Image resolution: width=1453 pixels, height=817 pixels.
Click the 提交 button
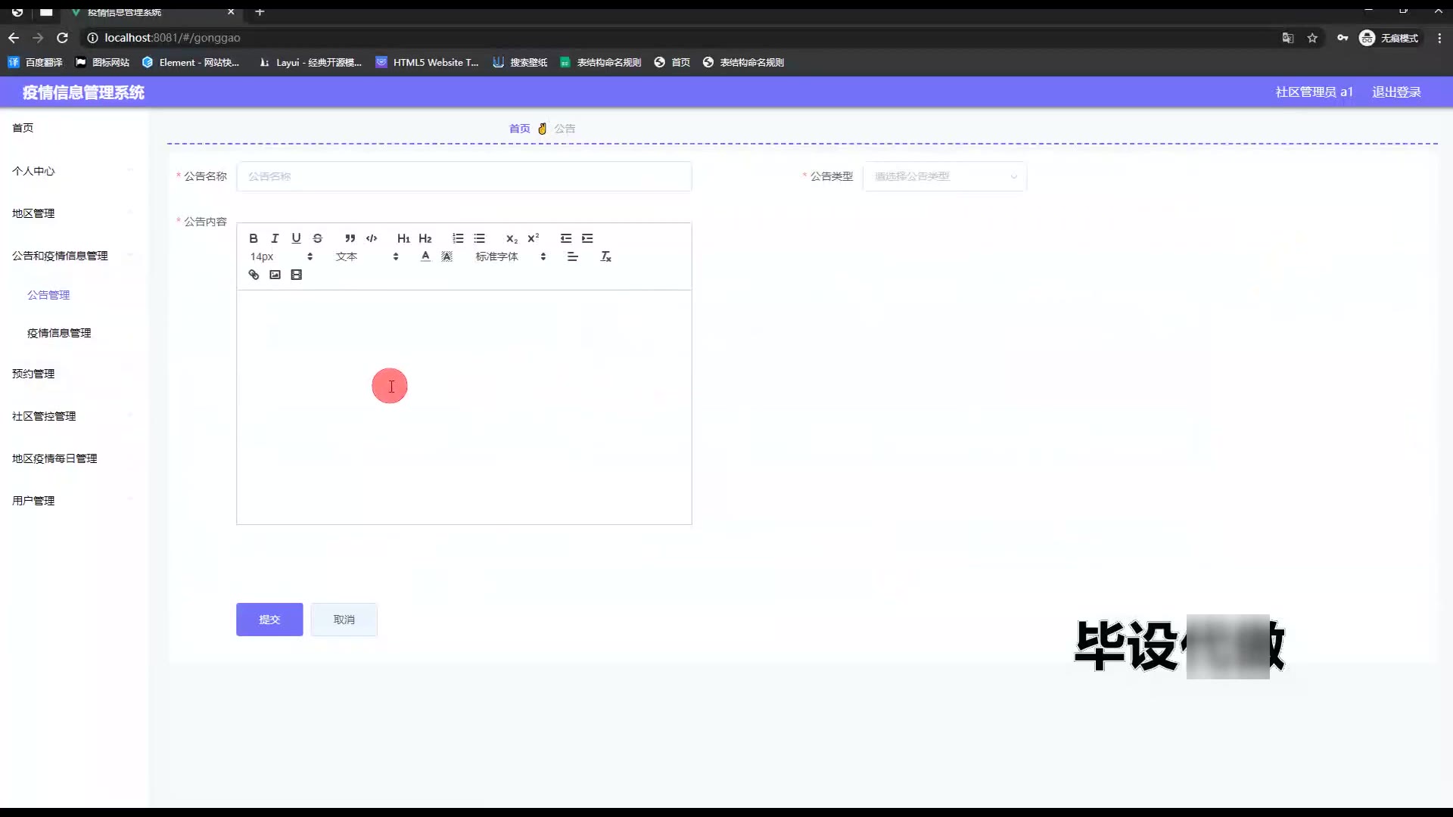point(269,620)
